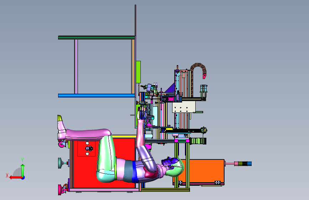The height and width of the screenshot is (200, 309).
Task: Select the pink bottom rail of red cabinet
Action: (104, 190)
